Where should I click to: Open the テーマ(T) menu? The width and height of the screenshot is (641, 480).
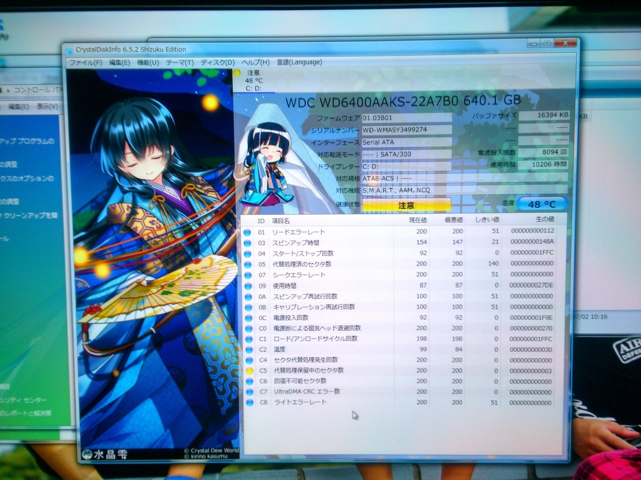(x=179, y=62)
